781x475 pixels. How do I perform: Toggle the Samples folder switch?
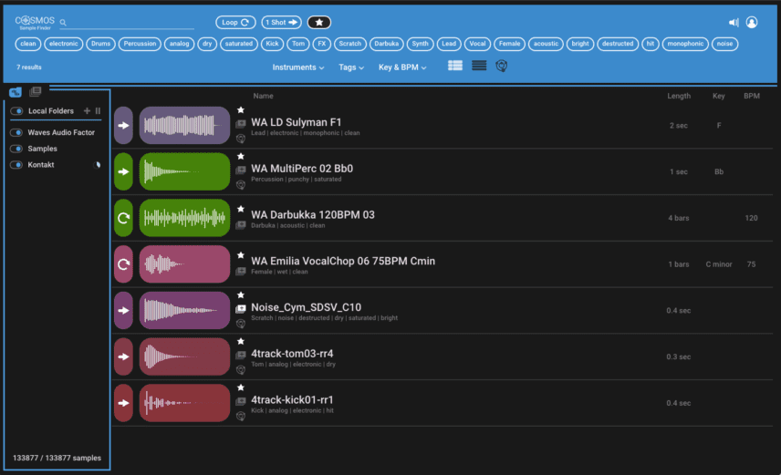coord(16,149)
